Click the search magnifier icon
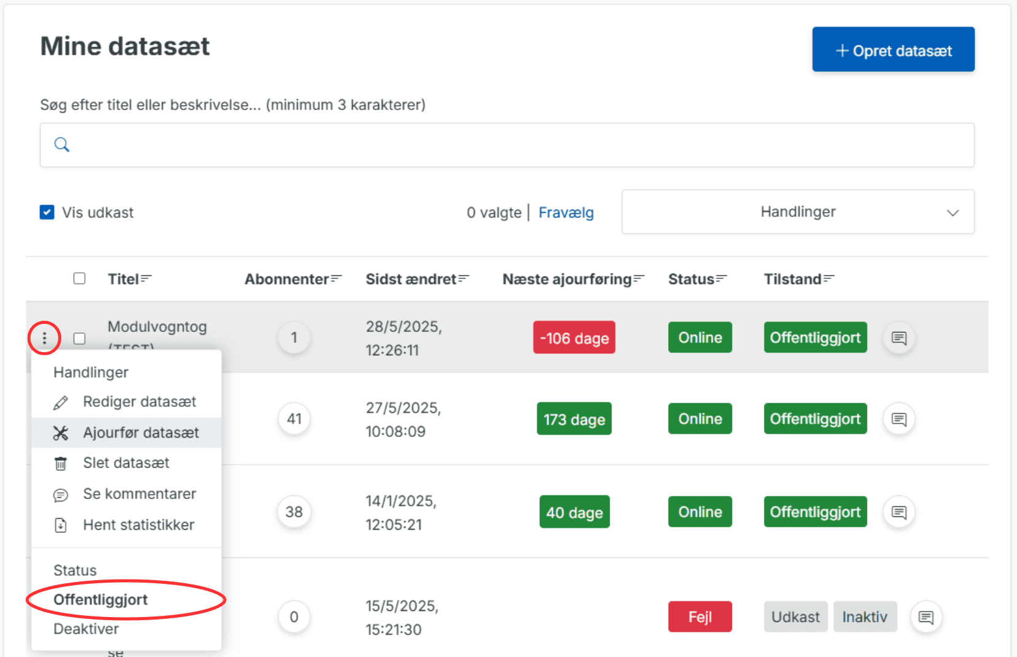Viewport: 1017px width, 657px height. point(62,145)
